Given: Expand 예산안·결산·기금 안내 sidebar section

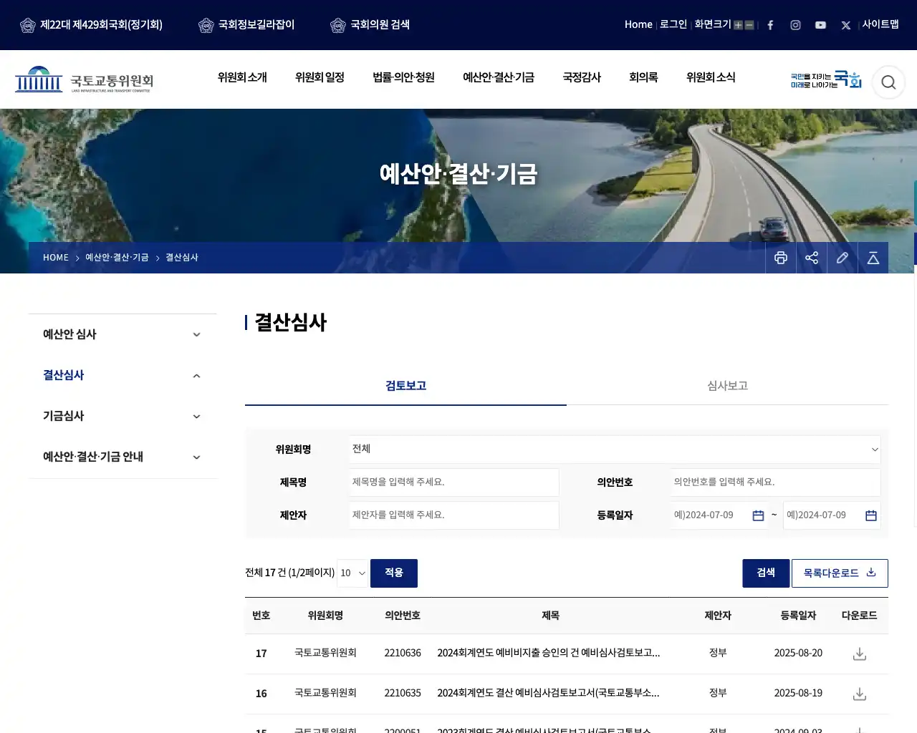Looking at the screenshot, I should [123, 457].
